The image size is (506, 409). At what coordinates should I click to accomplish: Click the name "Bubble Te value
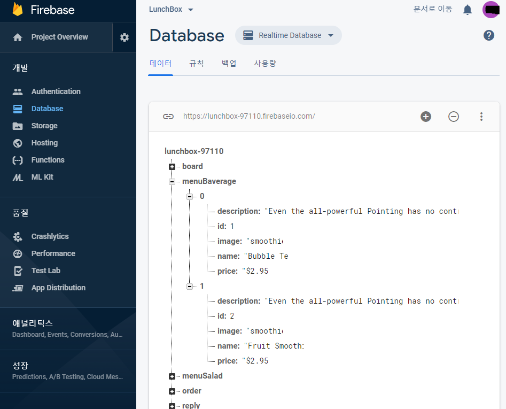[x=266, y=256]
